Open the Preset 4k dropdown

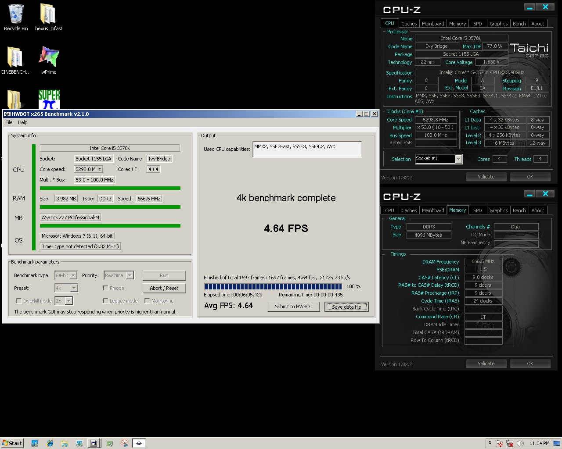(x=66, y=288)
